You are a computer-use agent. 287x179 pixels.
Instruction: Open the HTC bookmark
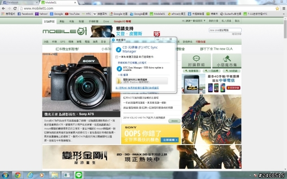click(x=87, y=14)
